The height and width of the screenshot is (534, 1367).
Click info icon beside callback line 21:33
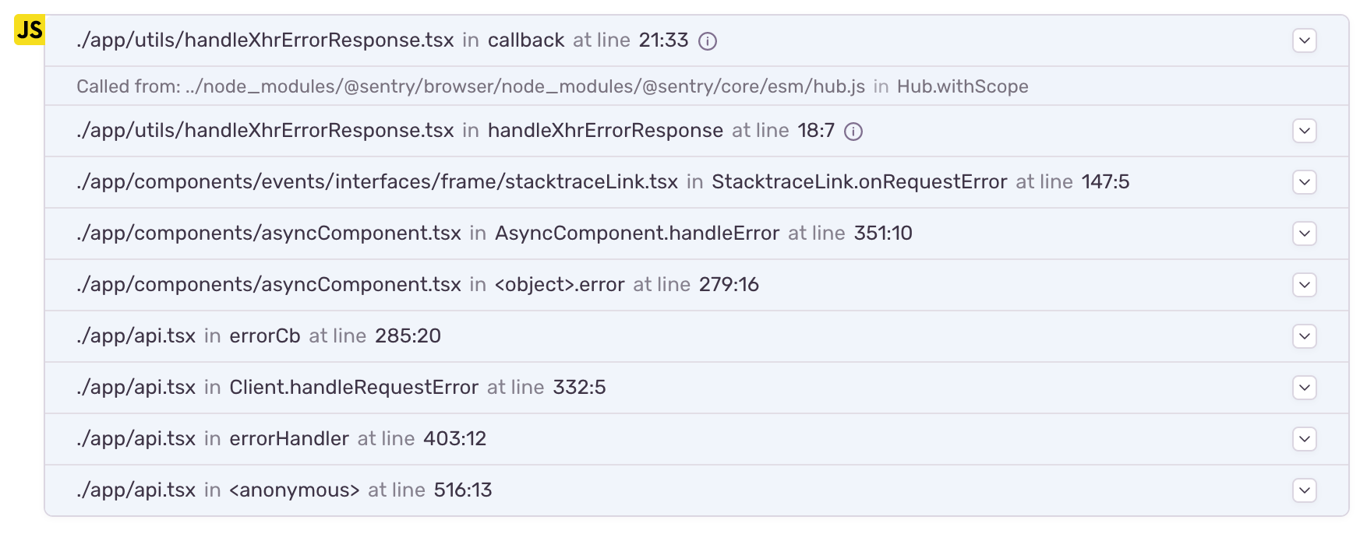708,41
